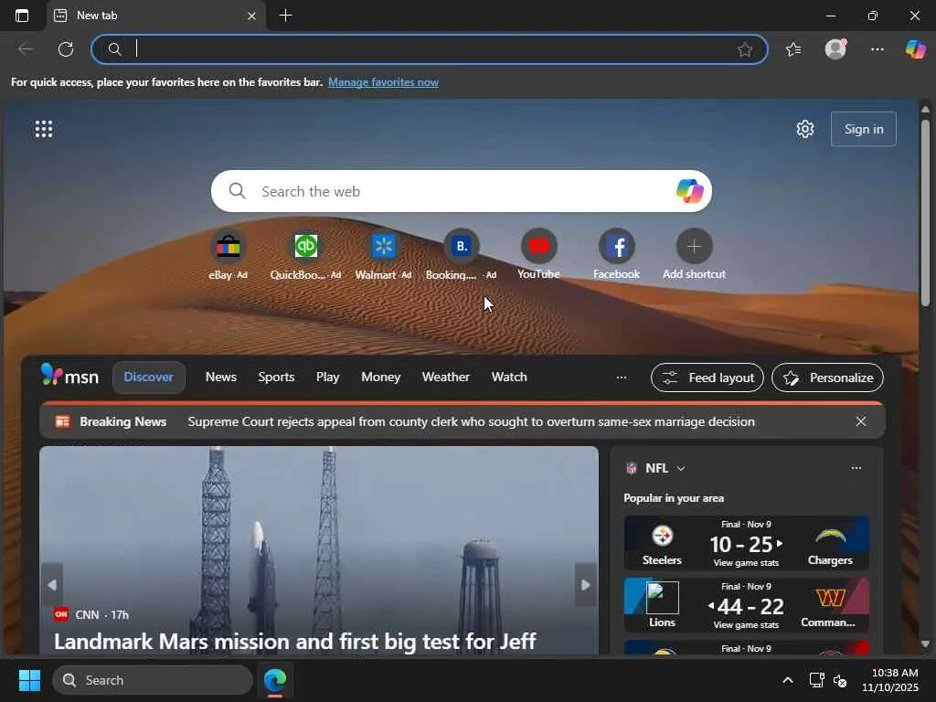Open a new tab with plus button
Screen dimensions: 936x702
tap(285, 16)
